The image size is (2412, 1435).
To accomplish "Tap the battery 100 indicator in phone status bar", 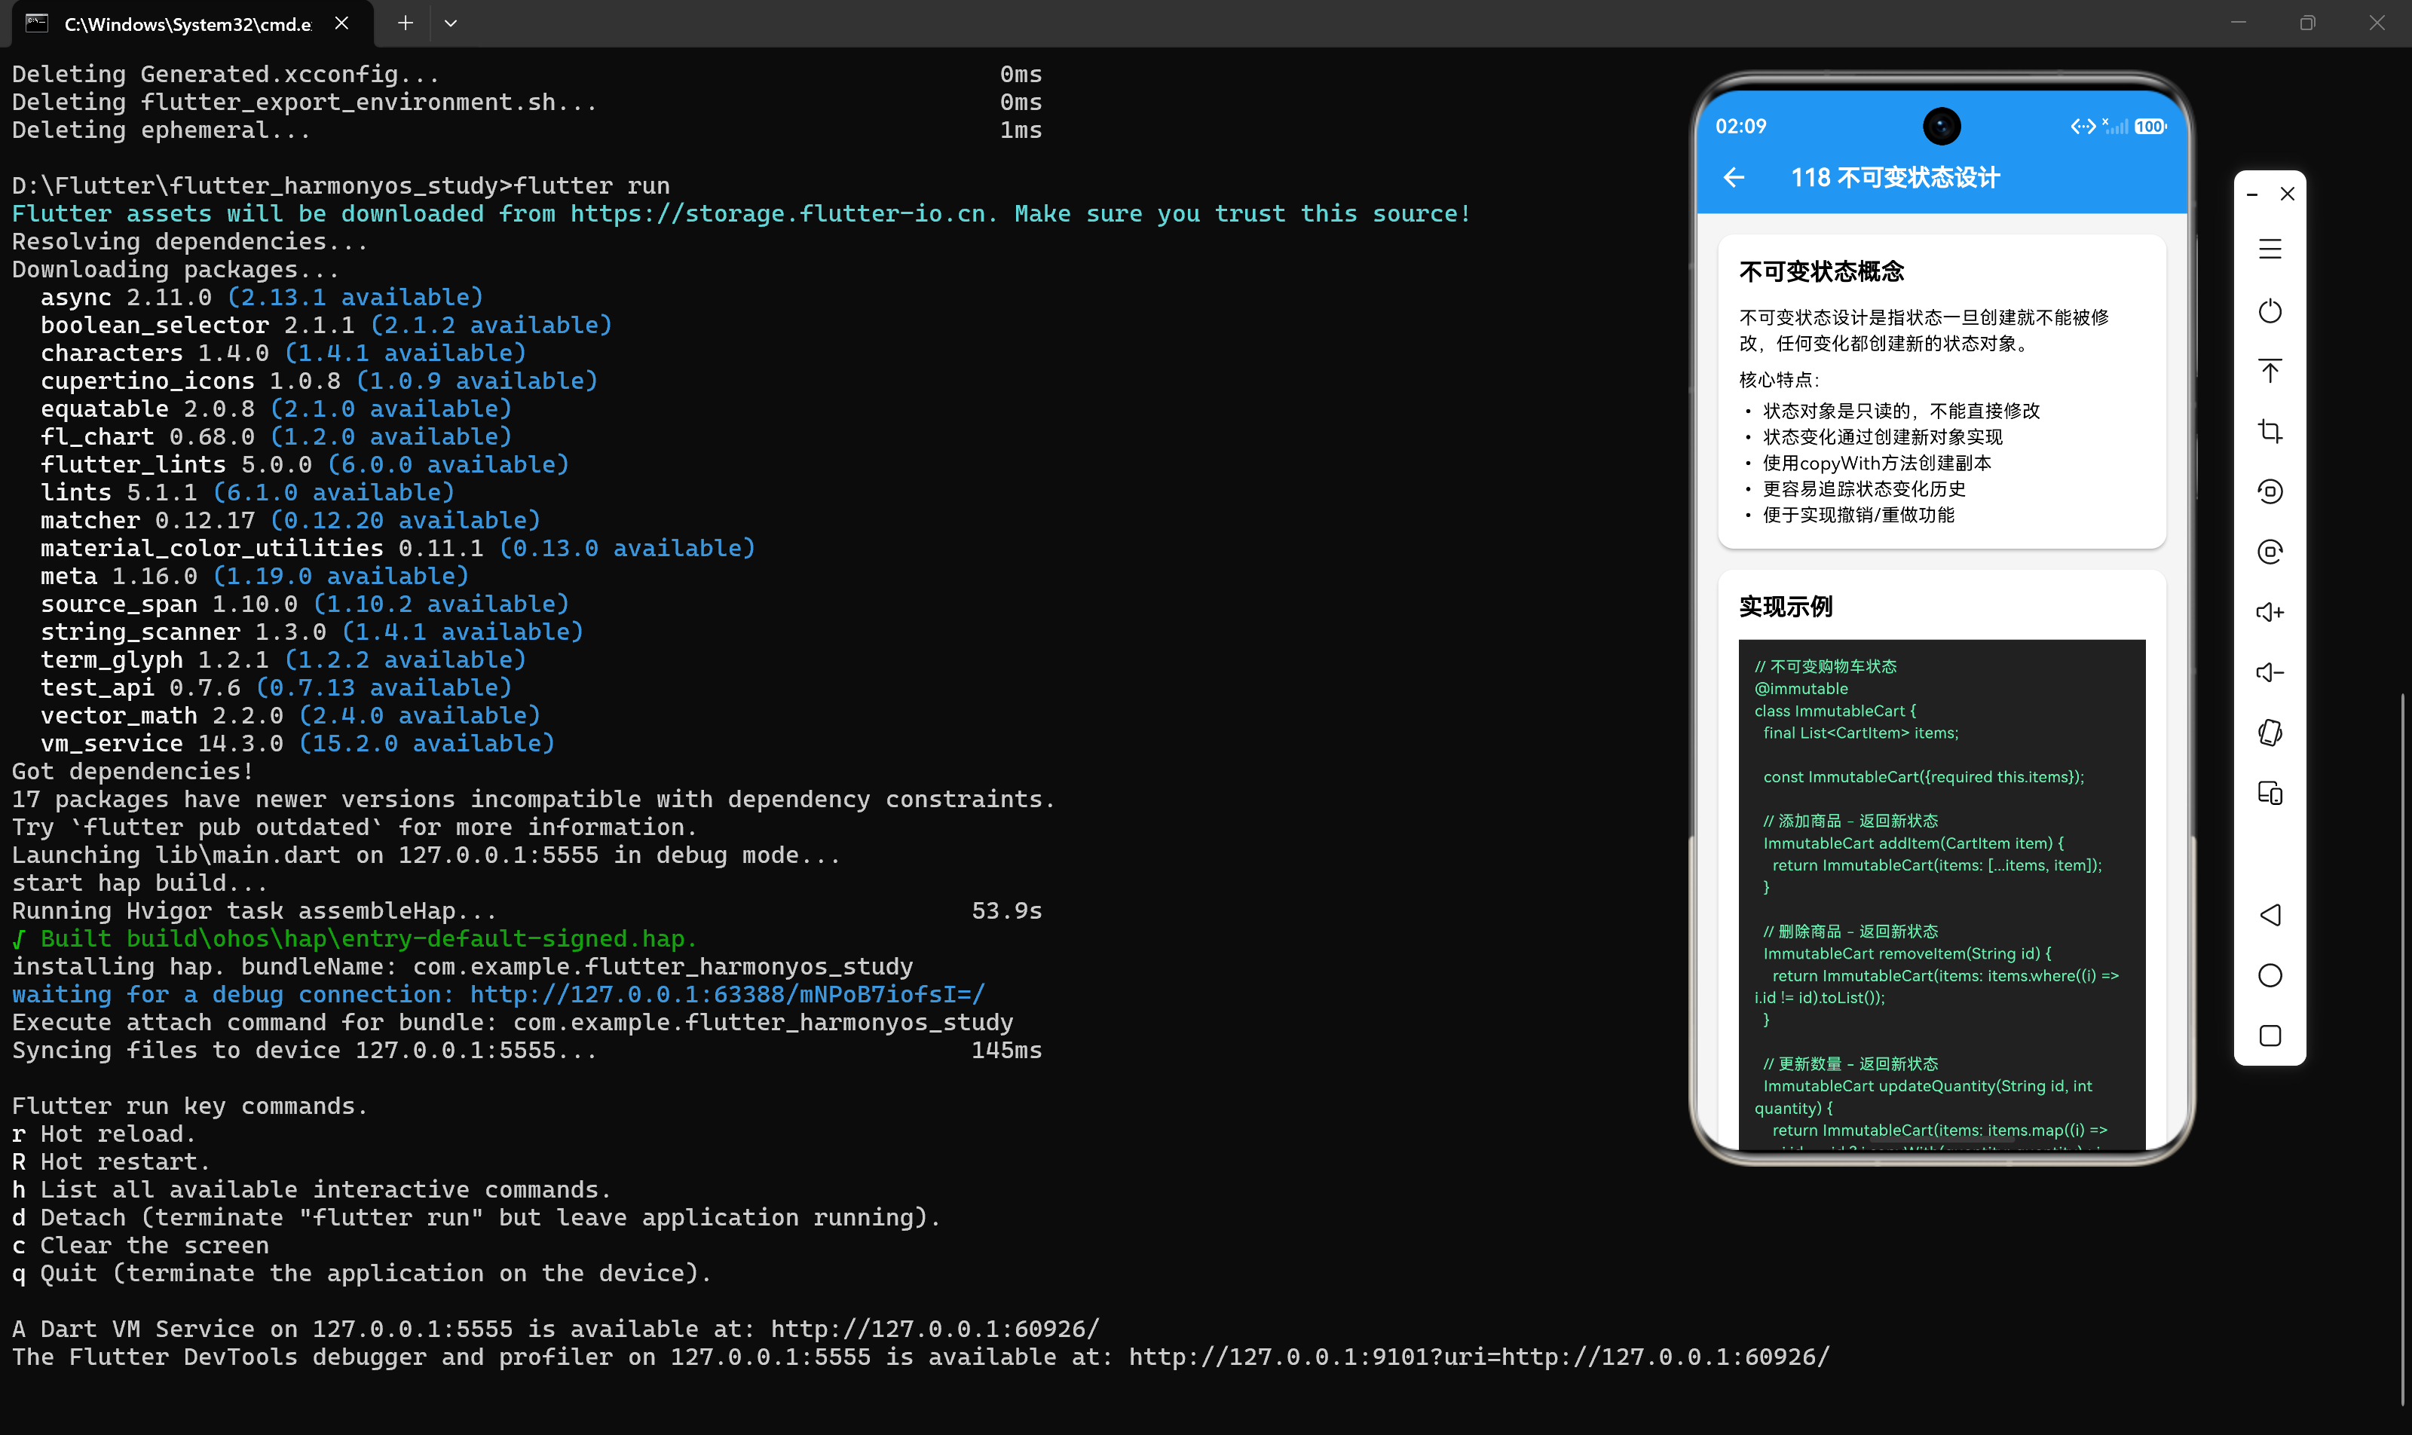I will (2150, 127).
